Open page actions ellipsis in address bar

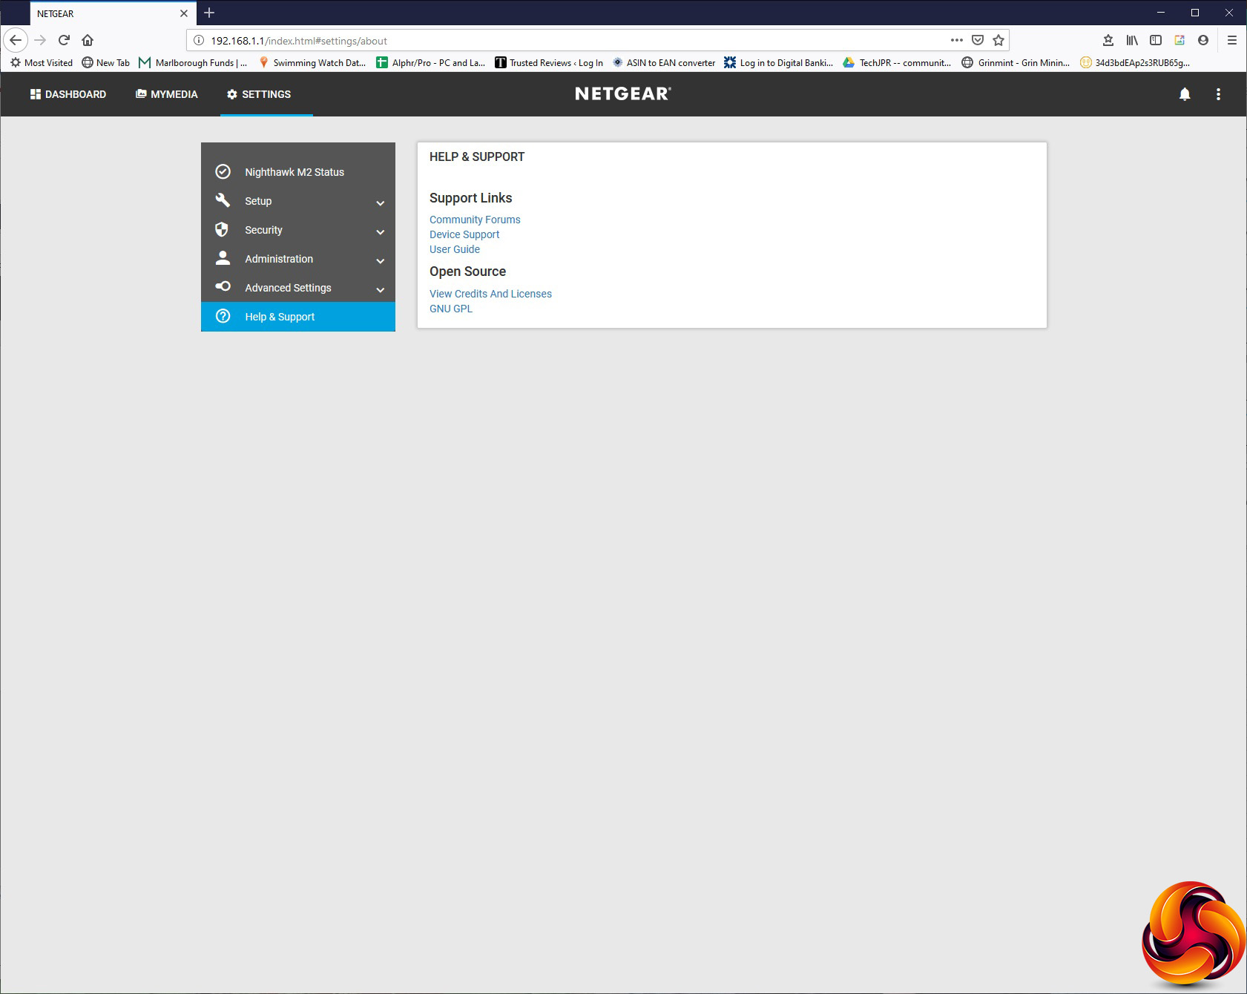(957, 40)
